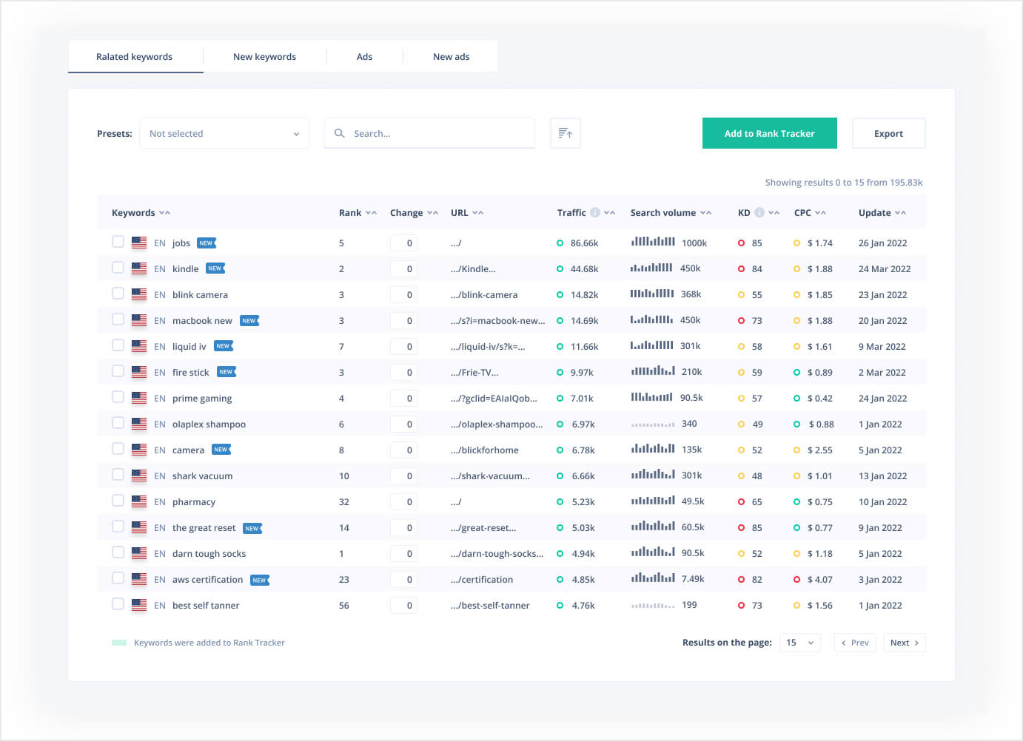Click the Export button

(889, 133)
